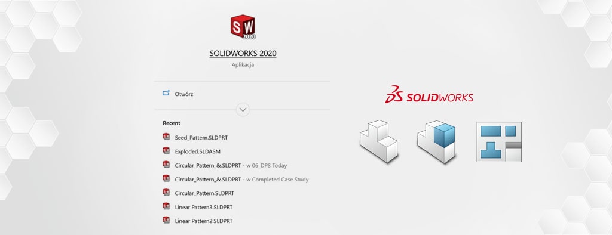This screenshot has height=235, width=612.
Task: Select the white Part document icon
Action: click(x=378, y=141)
